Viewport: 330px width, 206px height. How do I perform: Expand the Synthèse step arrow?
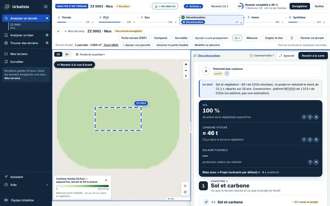pos(324,22)
